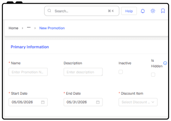Focus the Search box

pos(82,11)
